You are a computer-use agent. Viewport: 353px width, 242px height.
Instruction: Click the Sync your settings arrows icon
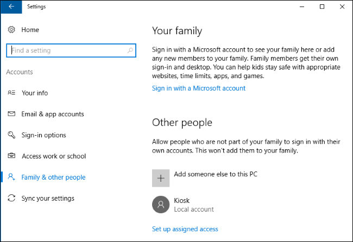tap(11, 198)
